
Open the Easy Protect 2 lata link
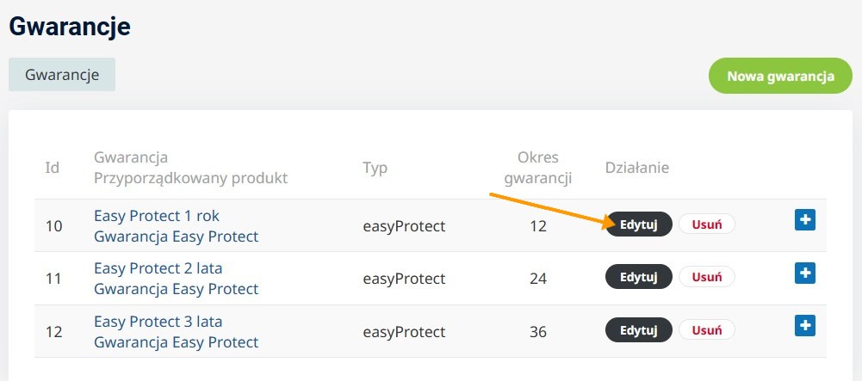pyautogui.click(x=158, y=268)
